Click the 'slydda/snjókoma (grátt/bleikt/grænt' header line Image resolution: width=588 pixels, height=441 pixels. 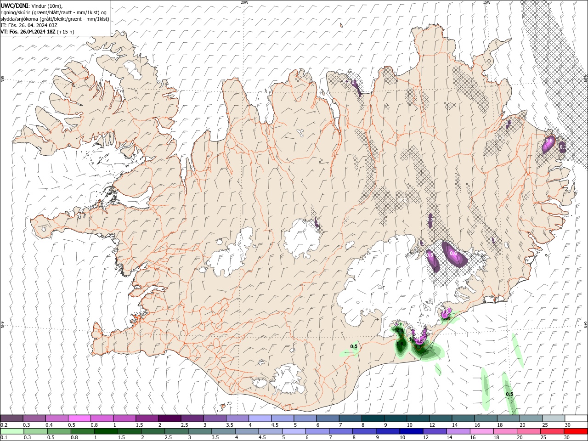point(55,19)
